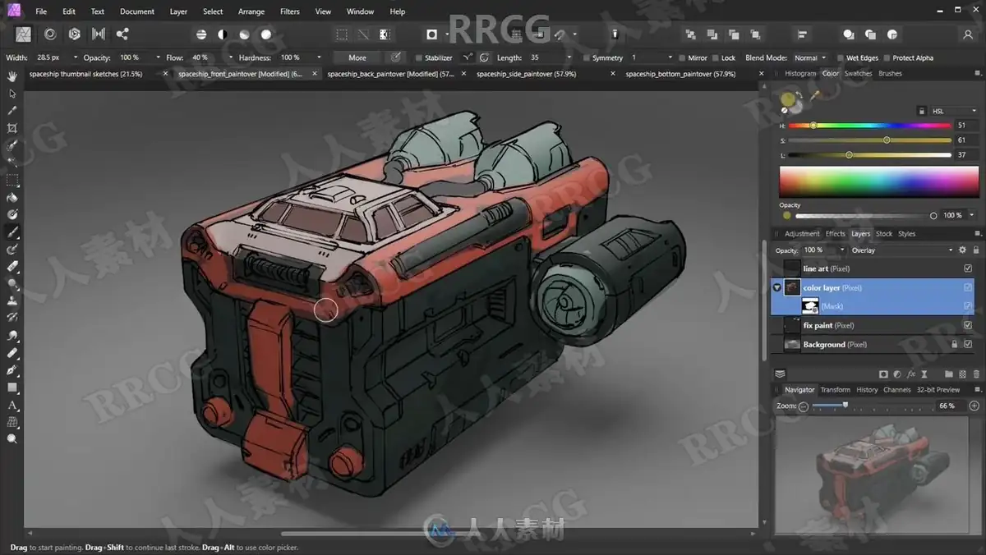Screen dimensions: 986x555
Task: Hide the Background layer
Action: tap(968, 344)
